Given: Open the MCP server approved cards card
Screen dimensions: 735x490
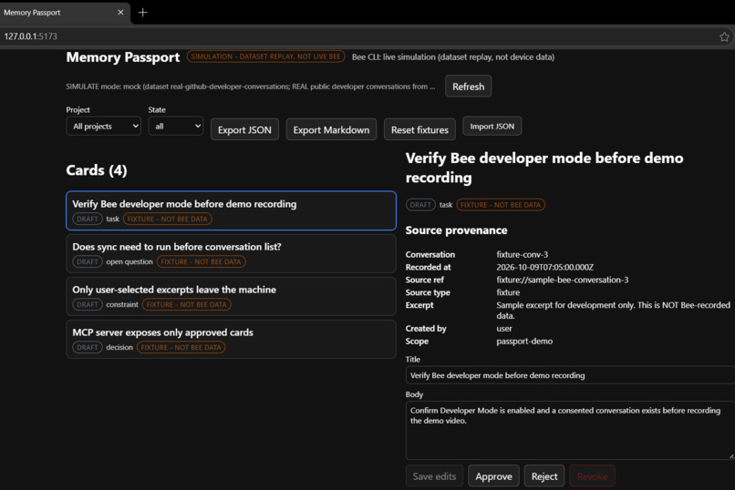Looking at the screenshot, I should [x=231, y=340].
